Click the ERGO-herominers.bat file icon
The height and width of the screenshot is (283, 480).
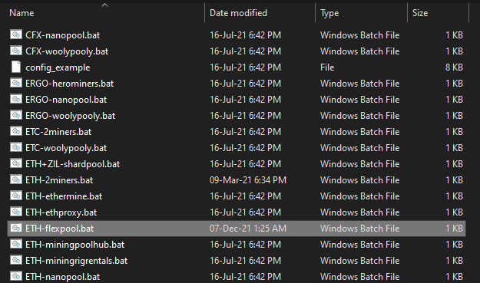click(16, 83)
